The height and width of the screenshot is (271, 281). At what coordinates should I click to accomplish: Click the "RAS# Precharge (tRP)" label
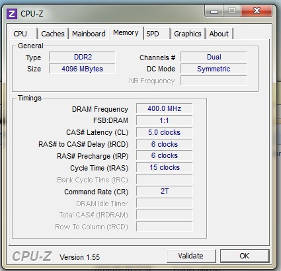pos(93,156)
